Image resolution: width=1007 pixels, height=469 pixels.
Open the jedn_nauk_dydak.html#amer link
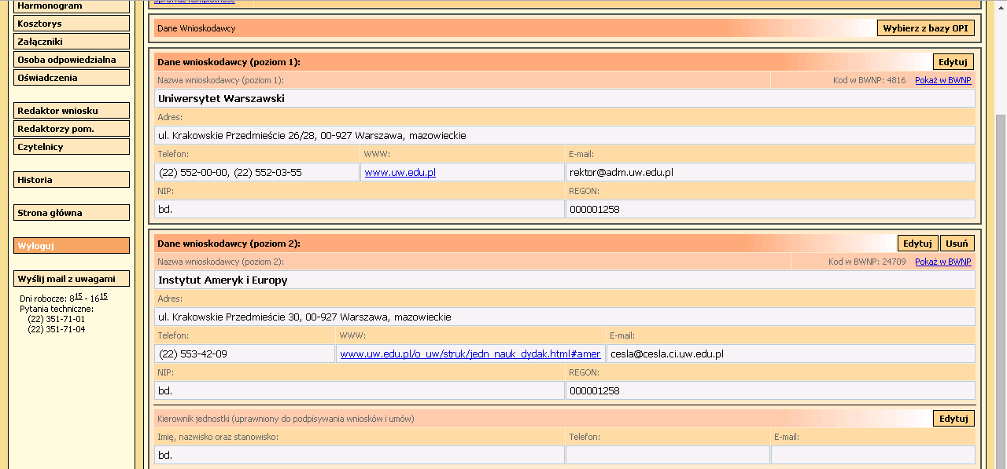[x=470, y=354]
